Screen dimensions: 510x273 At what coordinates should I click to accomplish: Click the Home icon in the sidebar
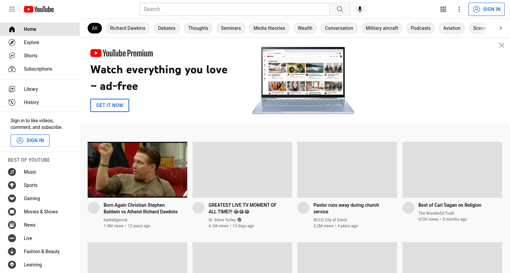12,29
